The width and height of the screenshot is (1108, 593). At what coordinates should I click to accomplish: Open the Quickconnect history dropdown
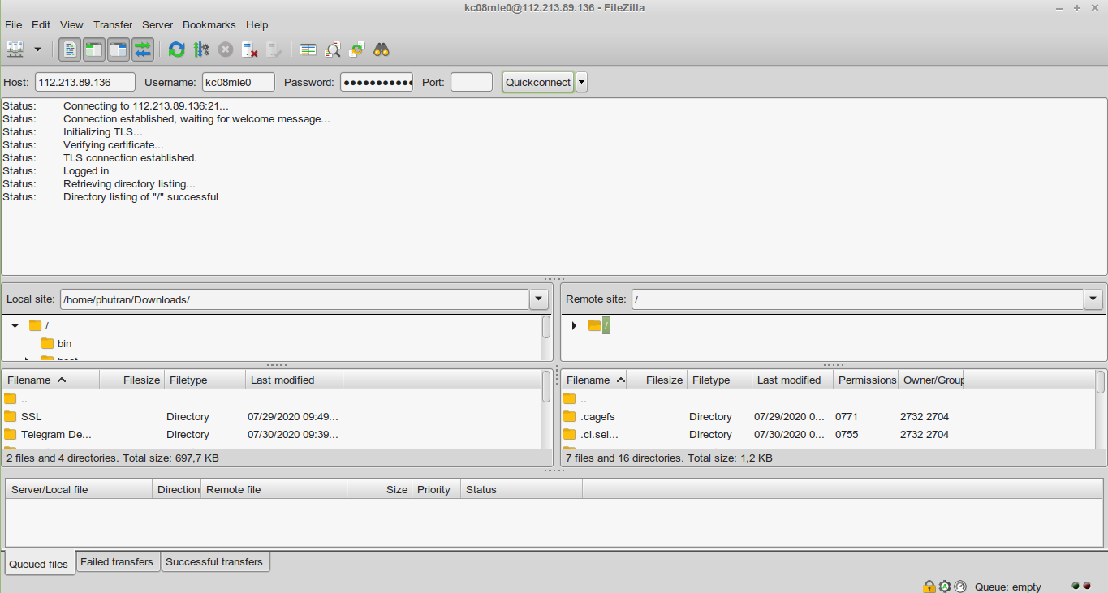[581, 82]
